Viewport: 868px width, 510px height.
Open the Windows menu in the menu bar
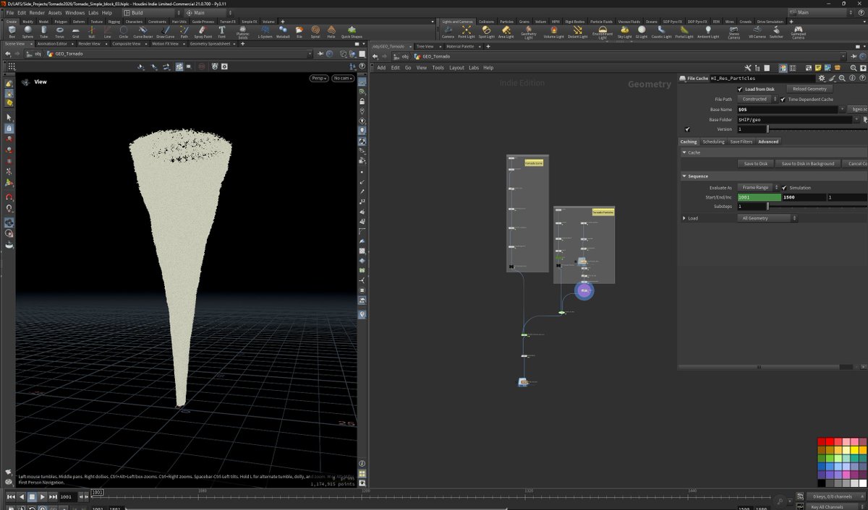click(x=75, y=12)
